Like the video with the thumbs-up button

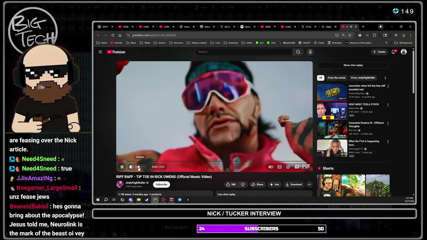pos(231,184)
